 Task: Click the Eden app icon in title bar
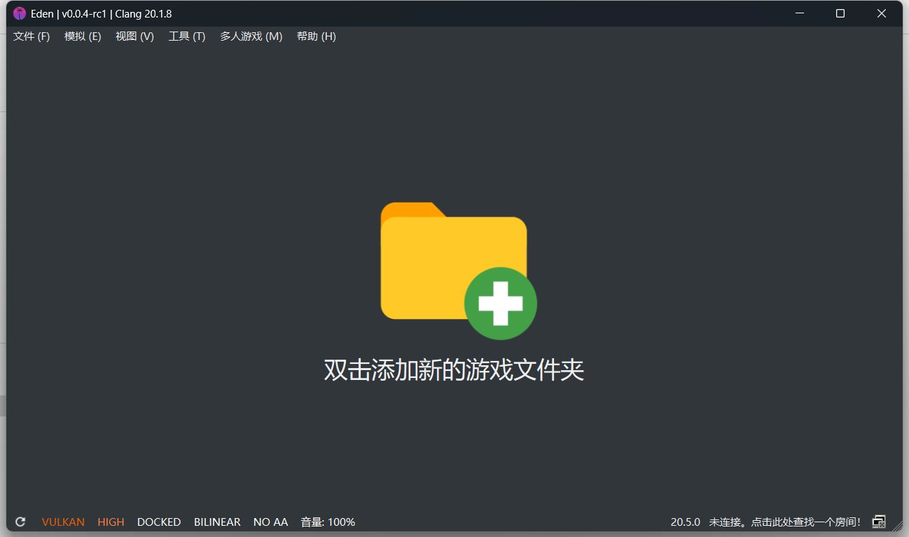coord(20,14)
